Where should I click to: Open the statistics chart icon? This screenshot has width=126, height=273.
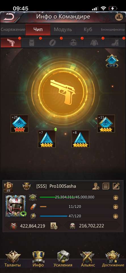[x=119, y=17]
